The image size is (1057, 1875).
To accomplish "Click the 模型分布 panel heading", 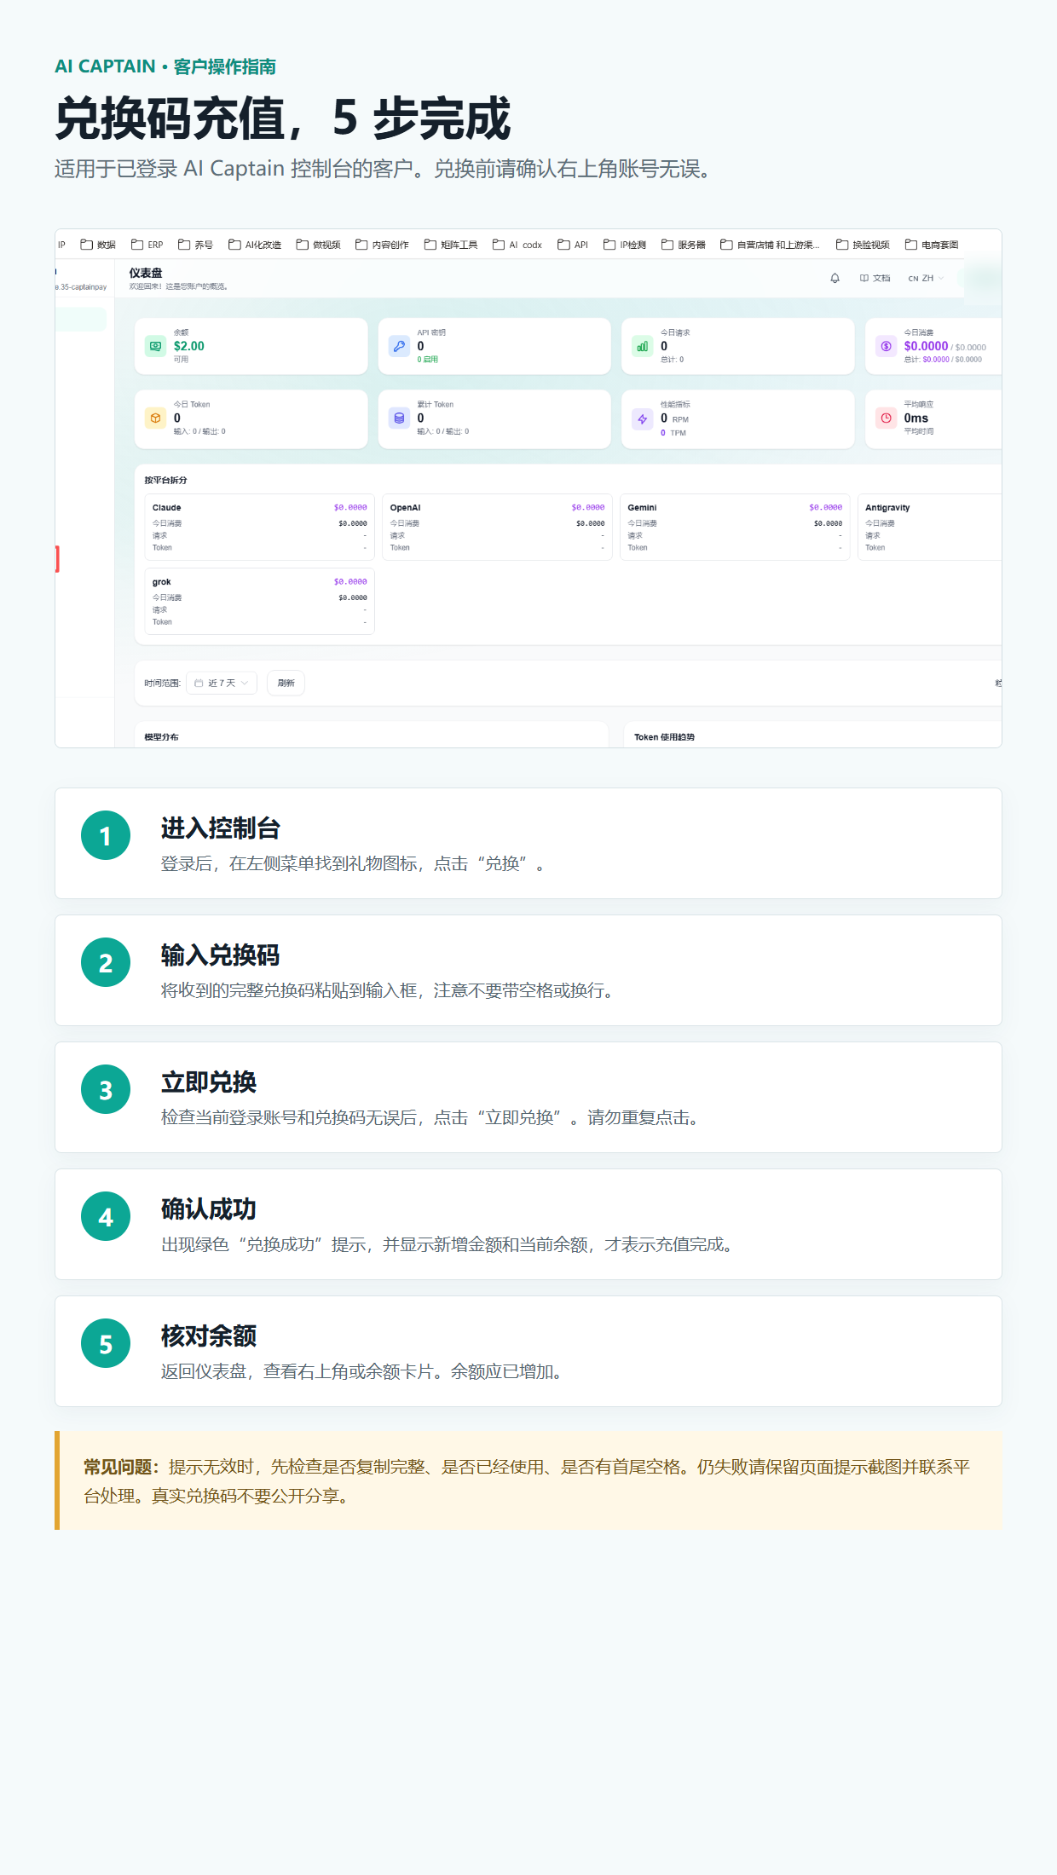I will click(161, 737).
